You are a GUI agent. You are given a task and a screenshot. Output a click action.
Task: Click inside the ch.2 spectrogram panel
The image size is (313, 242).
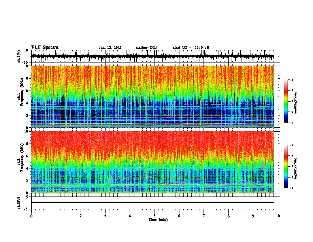click(152, 162)
